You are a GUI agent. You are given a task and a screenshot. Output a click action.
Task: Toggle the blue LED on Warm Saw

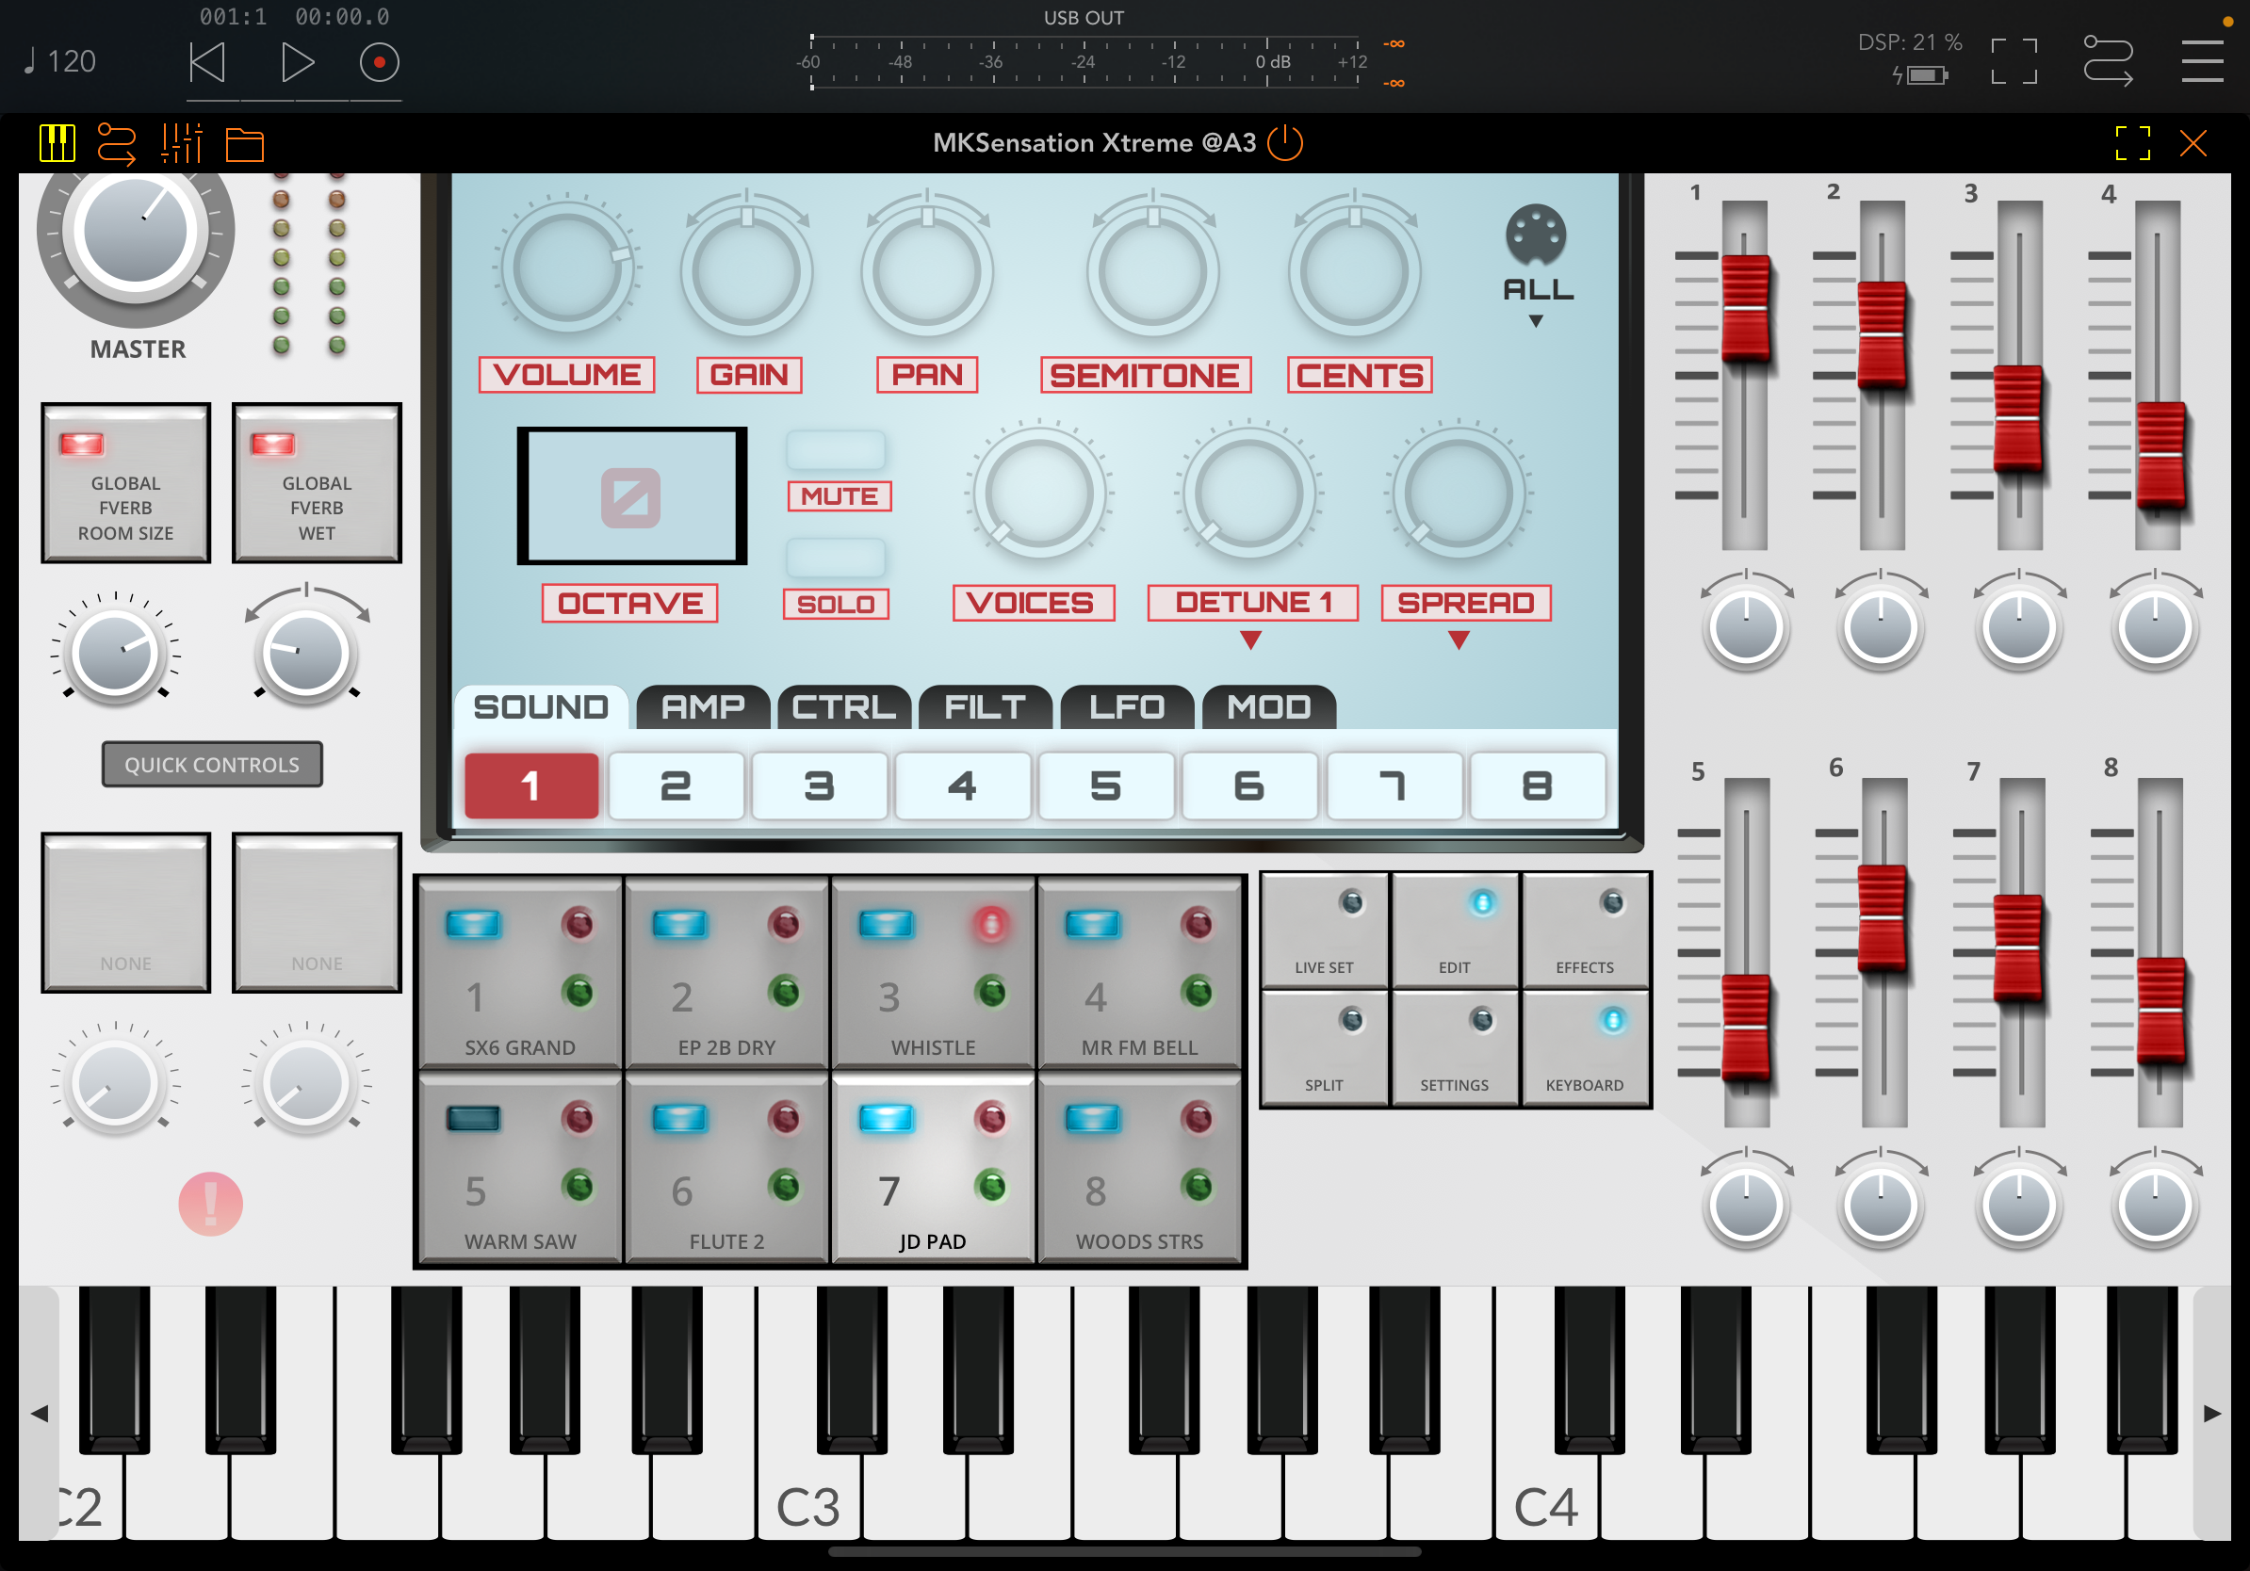click(473, 1118)
